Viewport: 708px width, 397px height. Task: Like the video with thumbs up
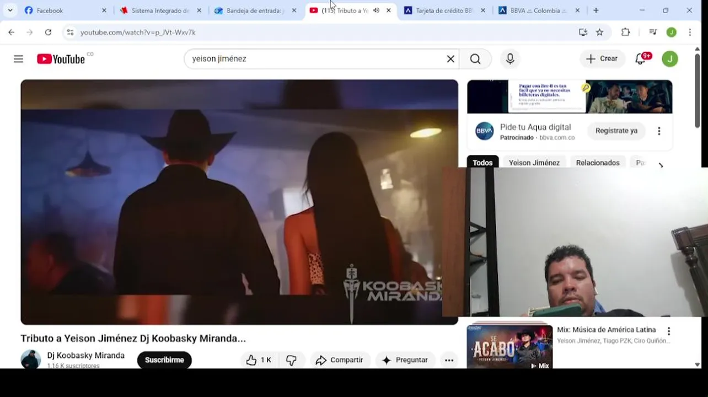click(x=259, y=360)
